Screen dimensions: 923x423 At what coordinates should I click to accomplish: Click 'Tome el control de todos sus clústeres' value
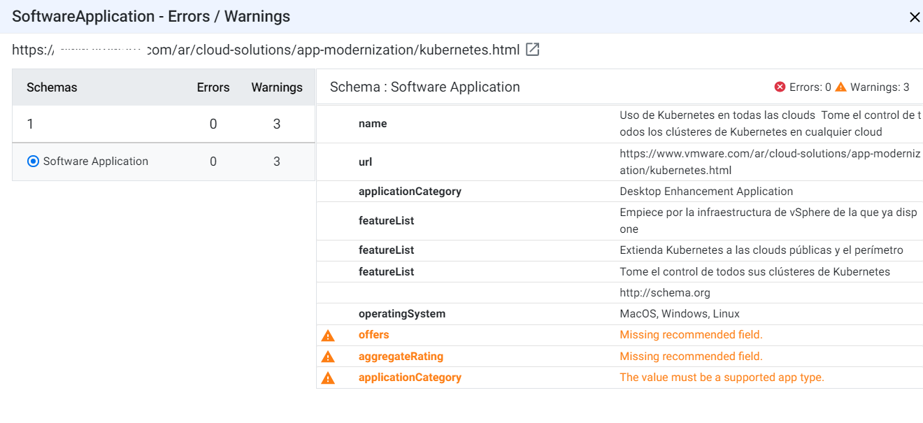coord(755,272)
